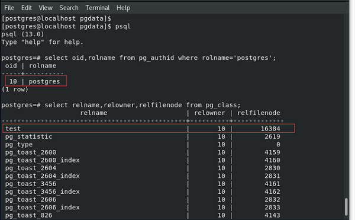The width and height of the screenshot is (355, 220).
Task: Click relfilenode value 0 for pg_type
Action: [x=278, y=145]
